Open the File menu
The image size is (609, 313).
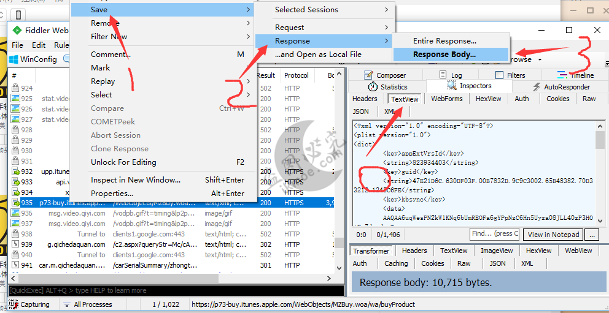17,45
